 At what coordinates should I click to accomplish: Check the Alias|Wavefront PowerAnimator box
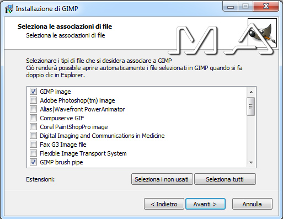pos(33,109)
